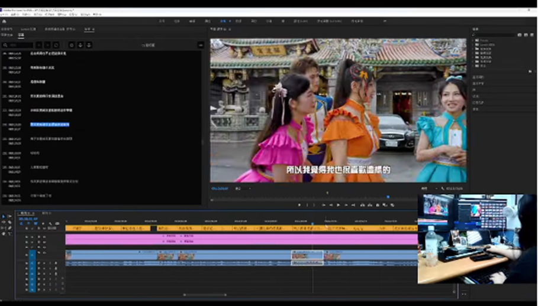Select the Track Select Forward tool
The height and width of the screenshot is (306, 538).
(x=9, y=216)
